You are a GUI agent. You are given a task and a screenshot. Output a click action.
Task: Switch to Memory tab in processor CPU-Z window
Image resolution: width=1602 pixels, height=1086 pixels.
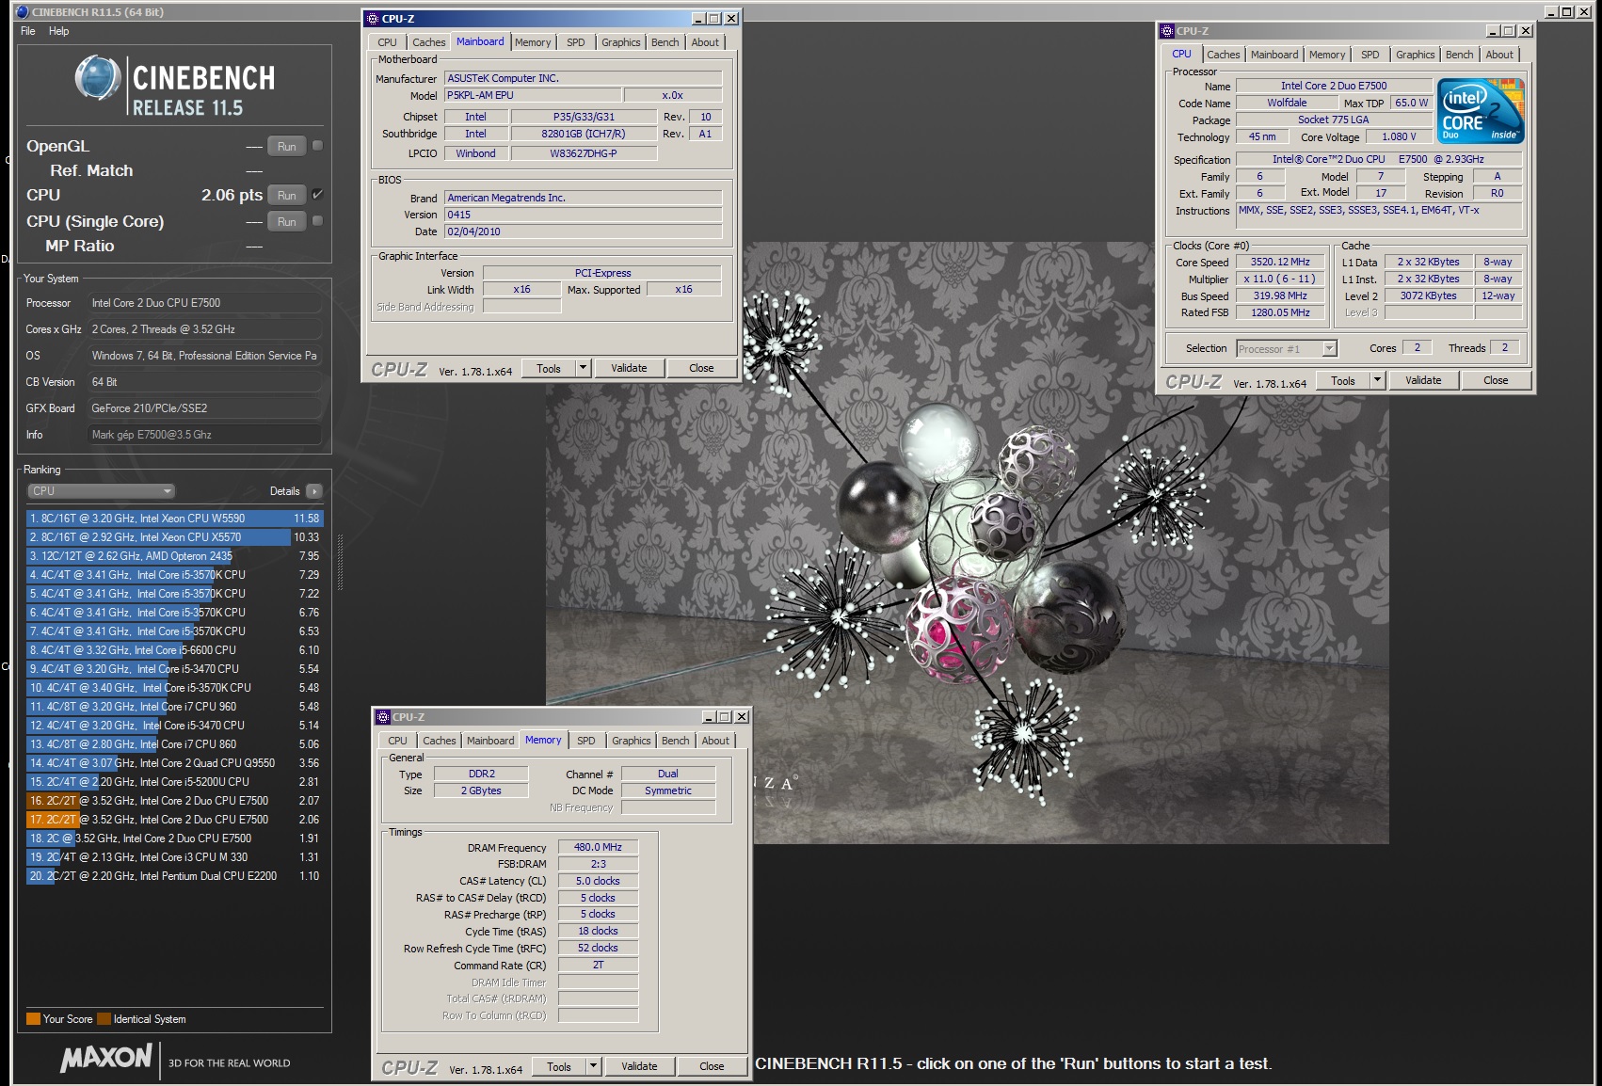[1327, 55]
